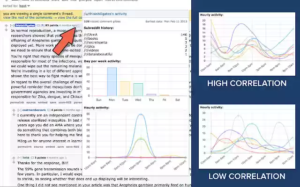Open /r/IAmA from subreddit history
Viewport: 300px width, 187px height.
click(x=90, y=35)
